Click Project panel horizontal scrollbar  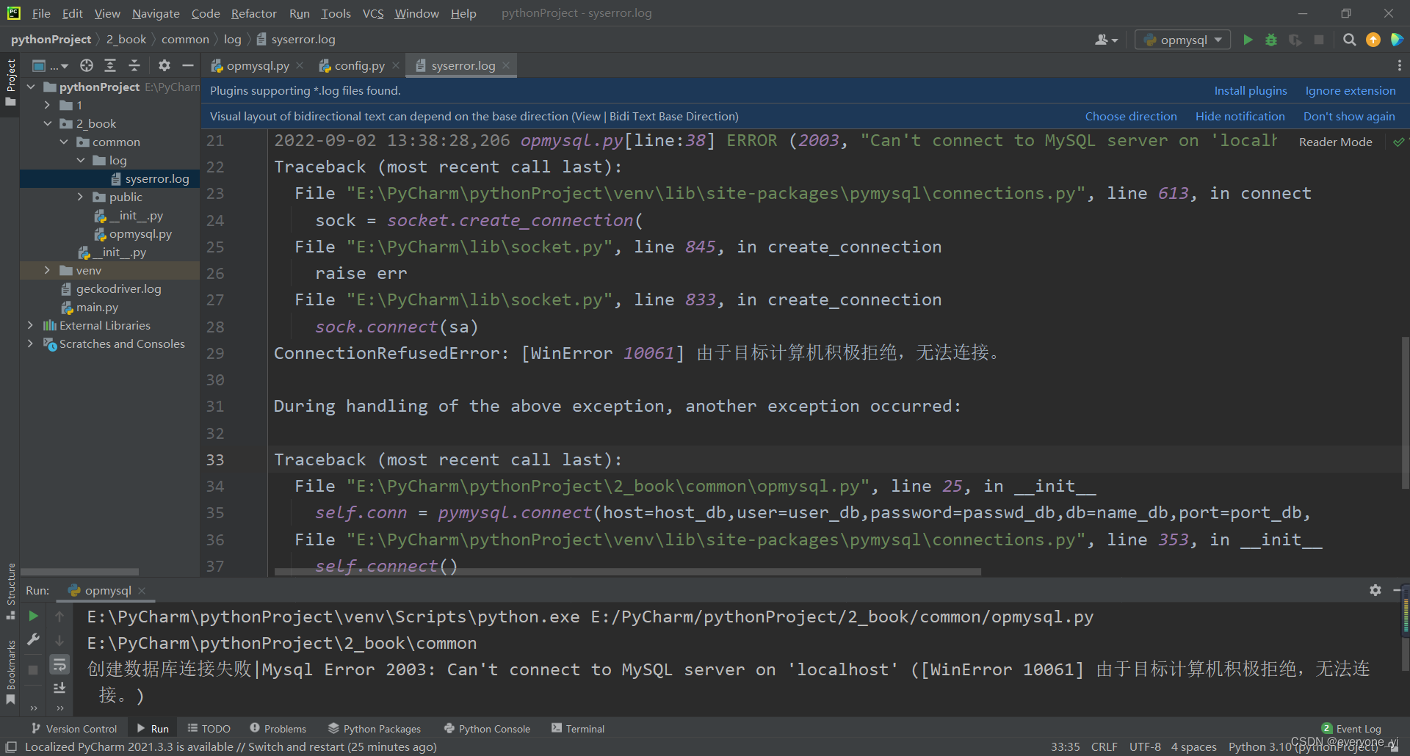tap(79, 571)
